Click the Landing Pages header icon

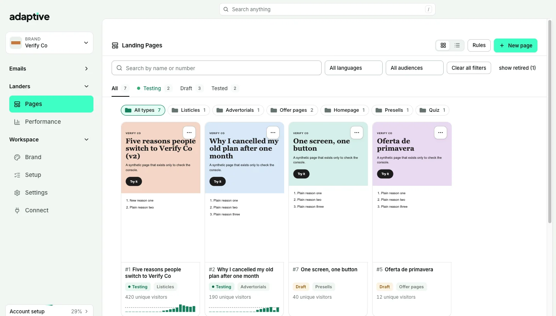(x=115, y=45)
